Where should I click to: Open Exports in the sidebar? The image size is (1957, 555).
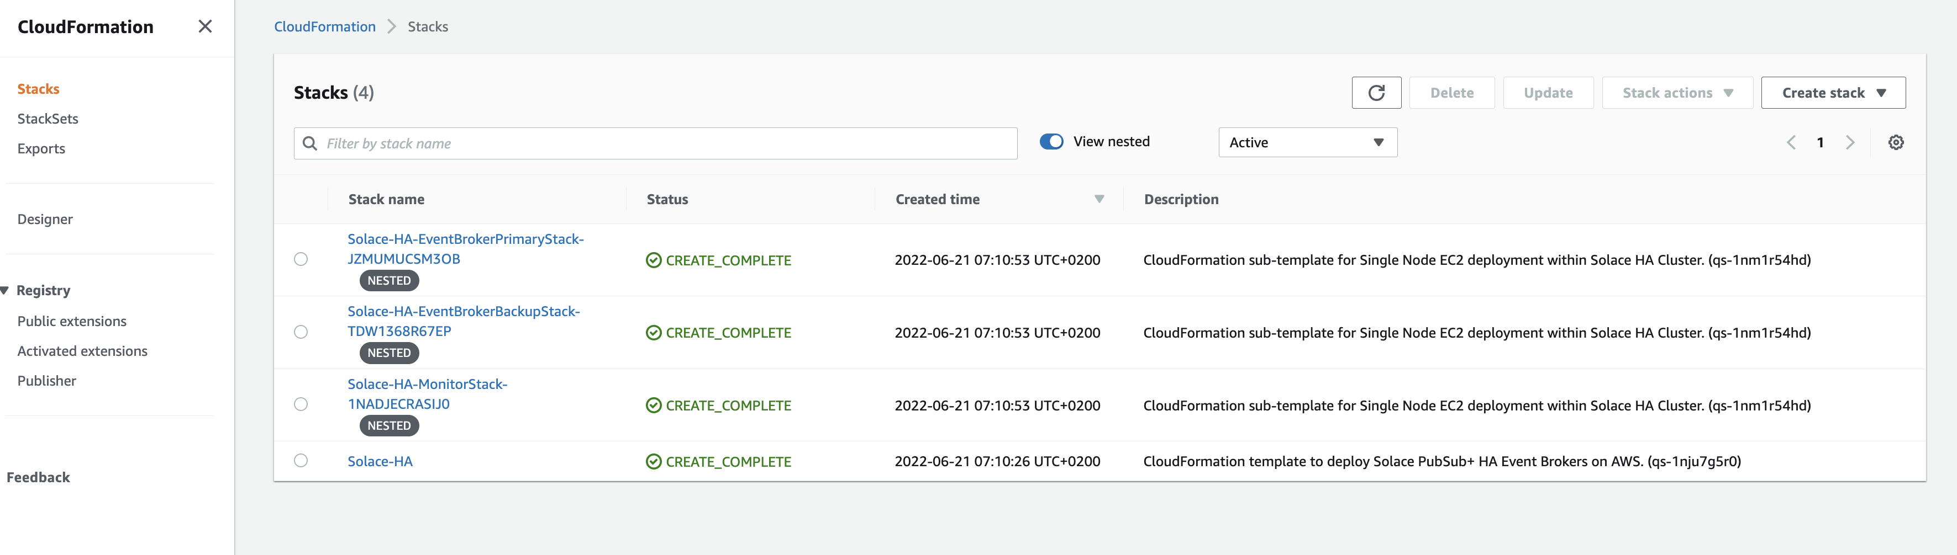click(x=41, y=148)
